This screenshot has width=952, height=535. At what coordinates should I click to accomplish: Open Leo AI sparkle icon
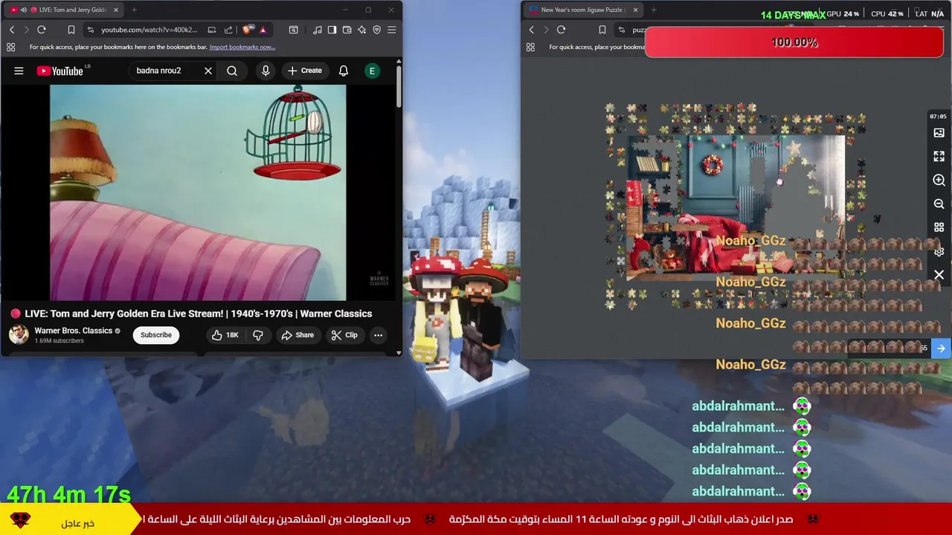(x=361, y=30)
